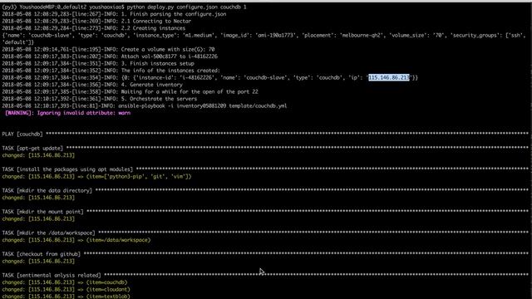Click 'The info of the instances created' line
532x299 pixels.
111,71
